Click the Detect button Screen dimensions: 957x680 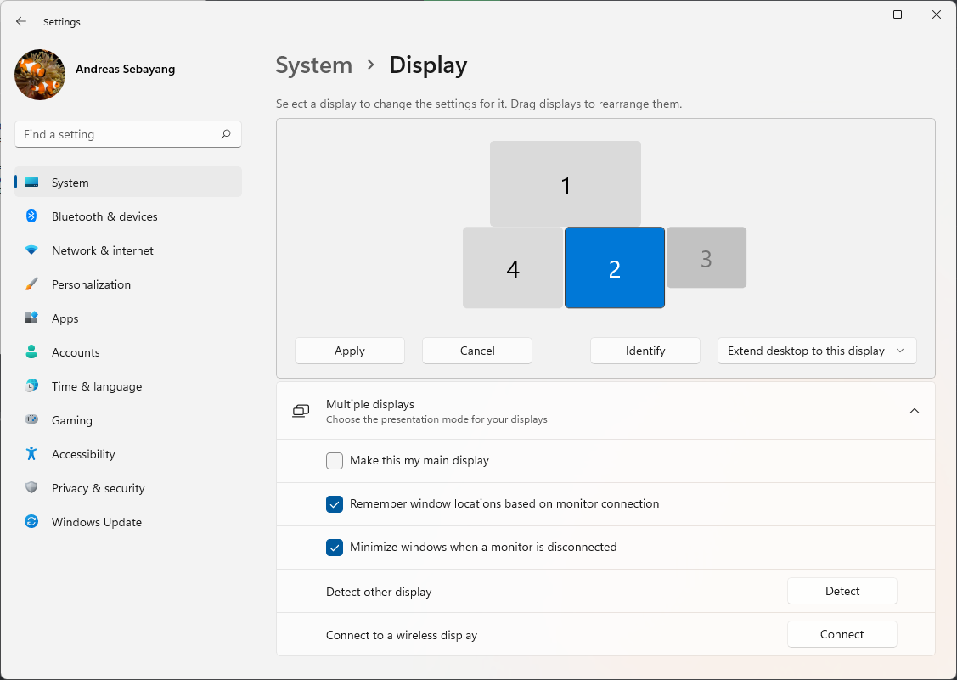click(x=842, y=591)
